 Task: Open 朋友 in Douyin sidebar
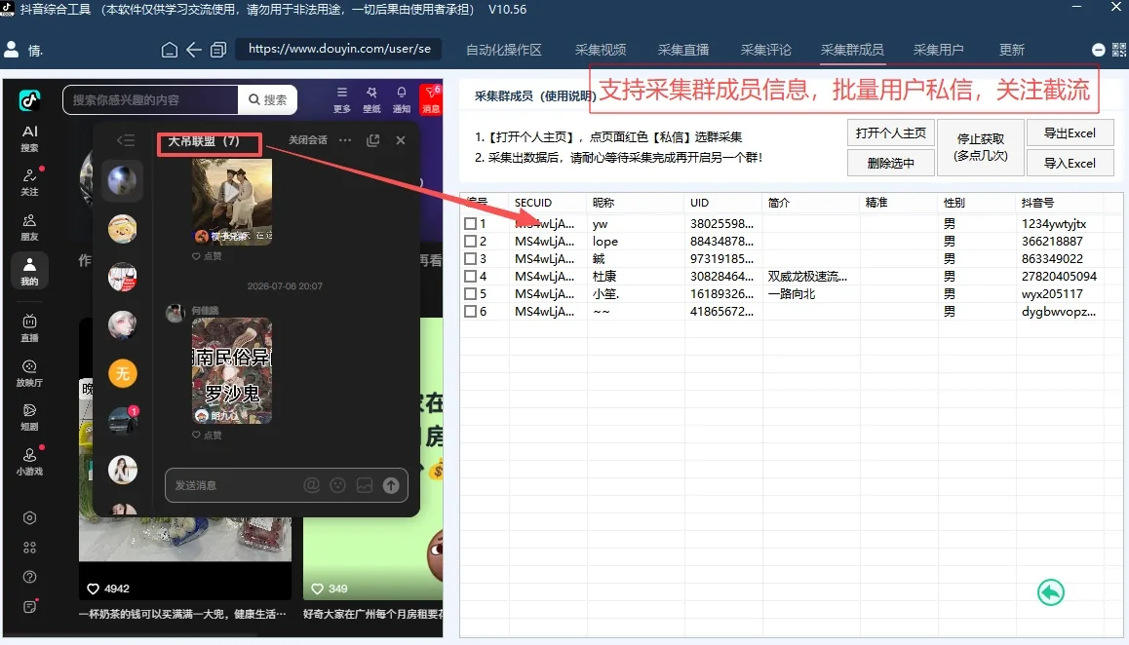(x=29, y=227)
